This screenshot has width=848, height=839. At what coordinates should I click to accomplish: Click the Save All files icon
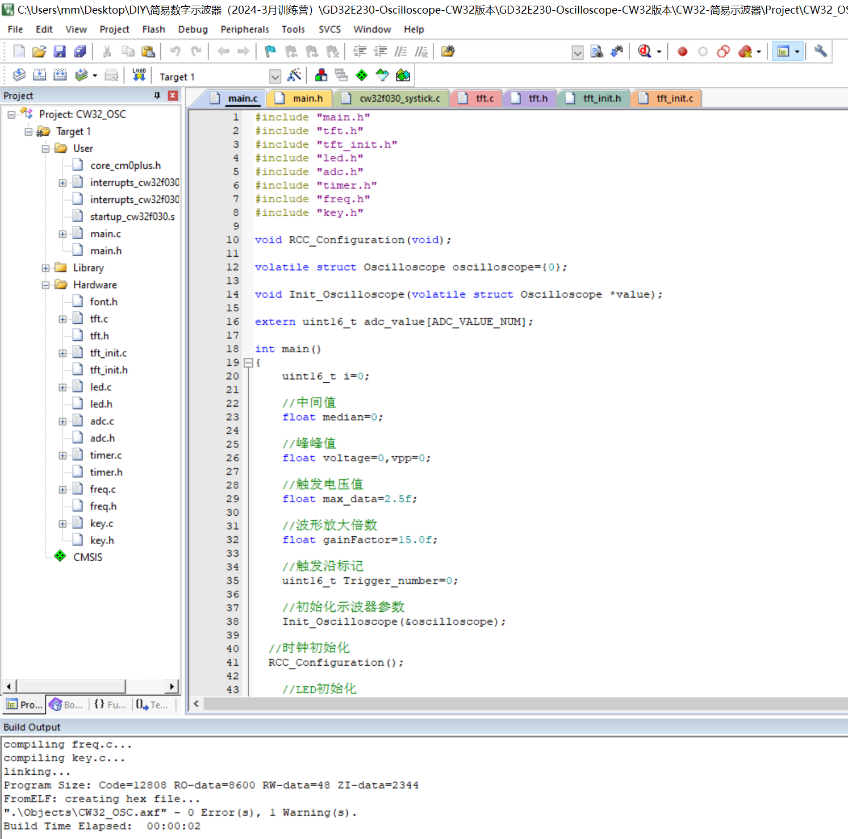tap(80, 52)
